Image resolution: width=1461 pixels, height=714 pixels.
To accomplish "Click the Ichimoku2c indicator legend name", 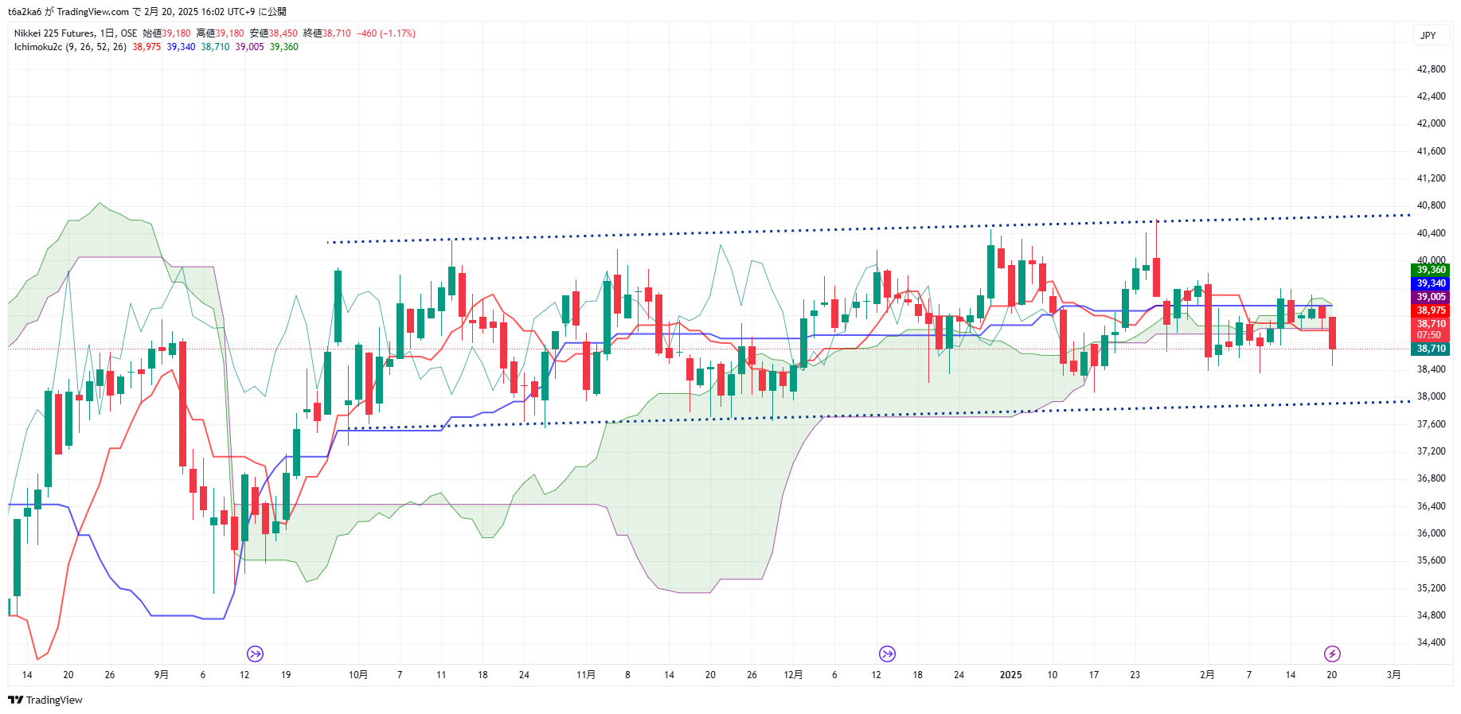I will pos(37,47).
